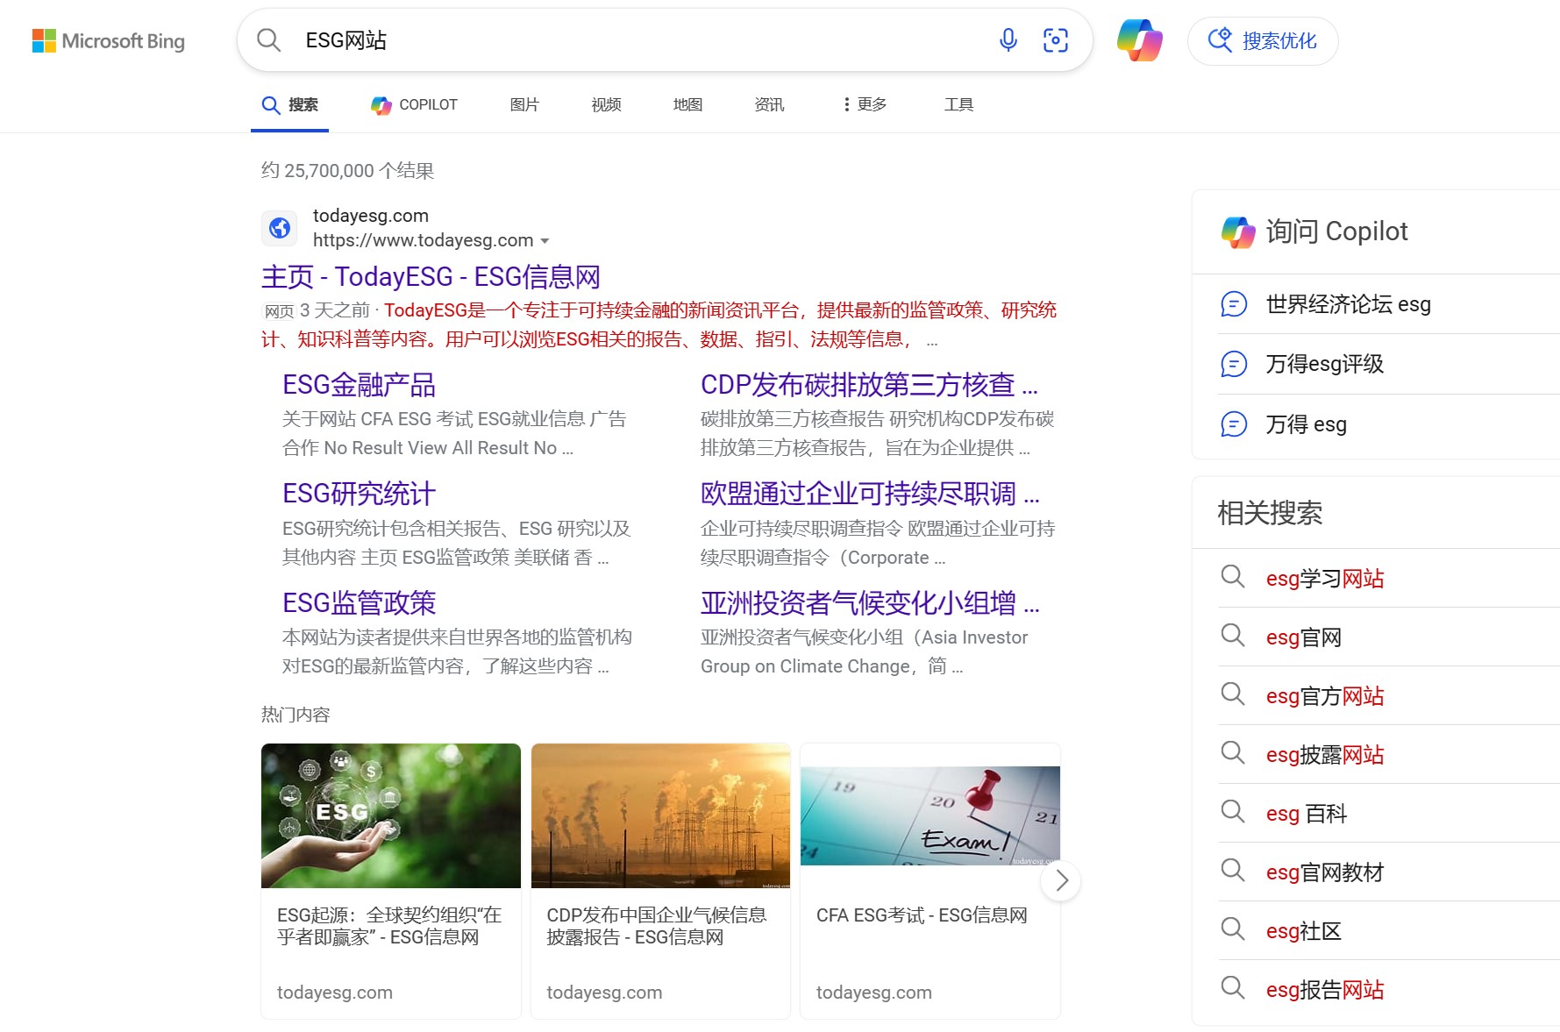Ask Copilot about 万得esg评级

tap(1324, 364)
